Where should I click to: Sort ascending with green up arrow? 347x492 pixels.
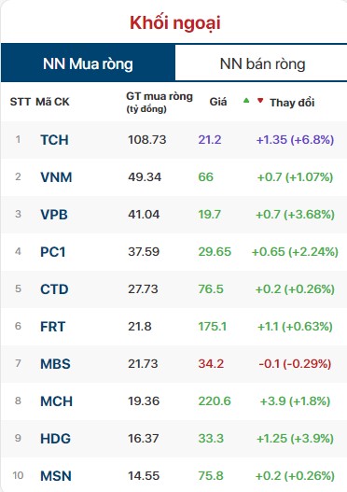click(x=246, y=101)
